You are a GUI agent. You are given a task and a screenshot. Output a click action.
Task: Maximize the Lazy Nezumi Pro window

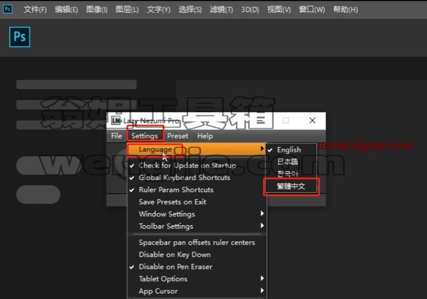(x=285, y=121)
